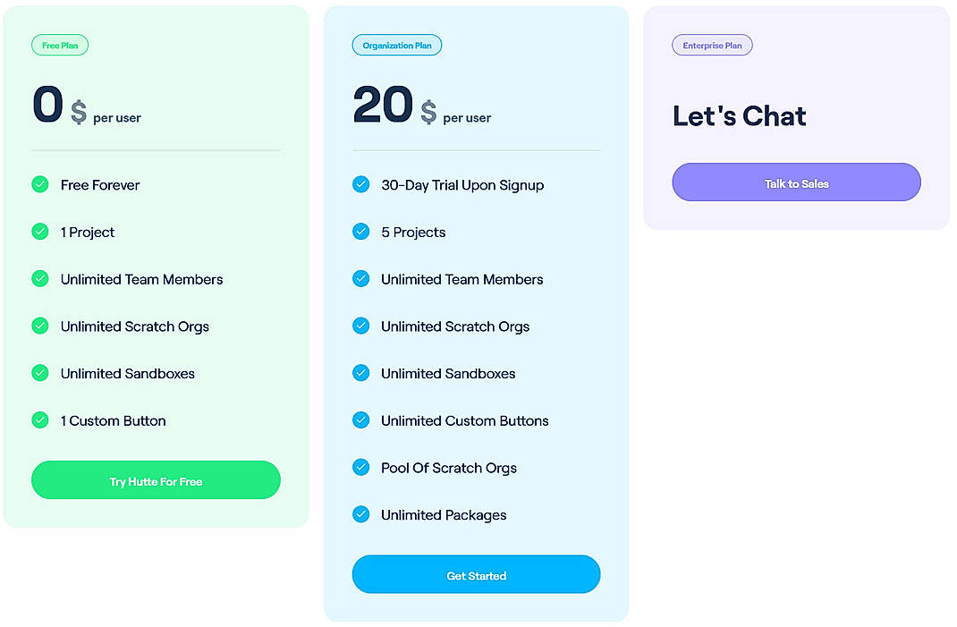The height and width of the screenshot is (627, 957).
Task: Click the checkmark next to 1 Project
Action: [x=40, y=232]
